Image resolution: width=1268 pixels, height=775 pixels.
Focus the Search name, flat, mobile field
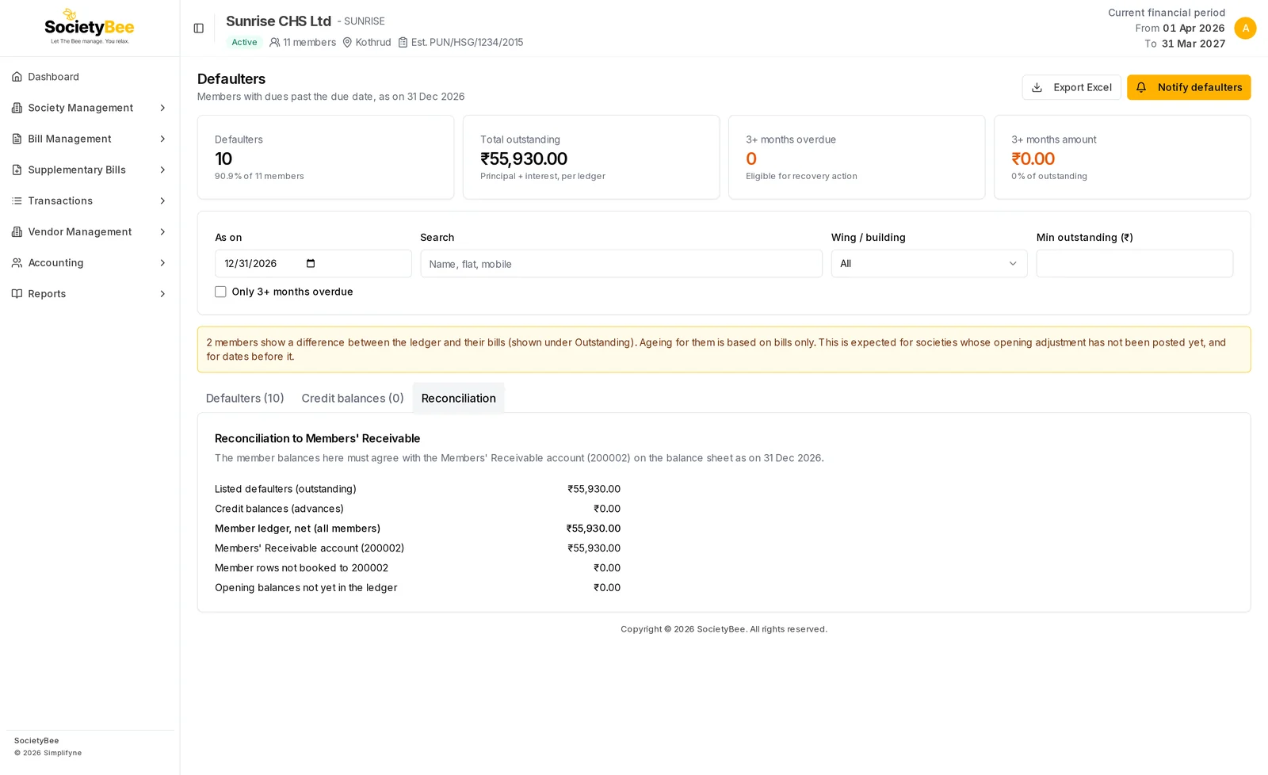(621, 264)
